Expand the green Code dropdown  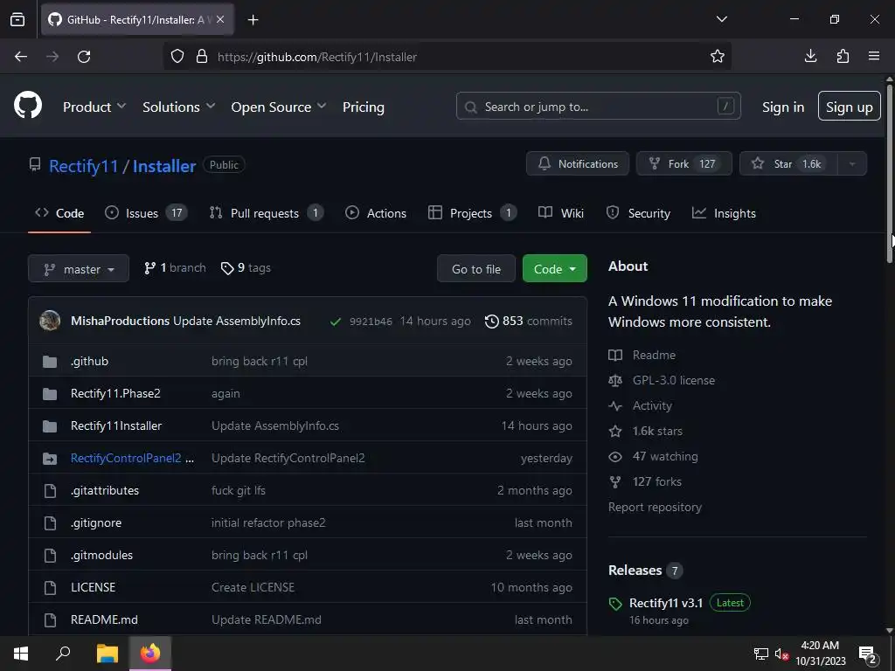(554, 268)
